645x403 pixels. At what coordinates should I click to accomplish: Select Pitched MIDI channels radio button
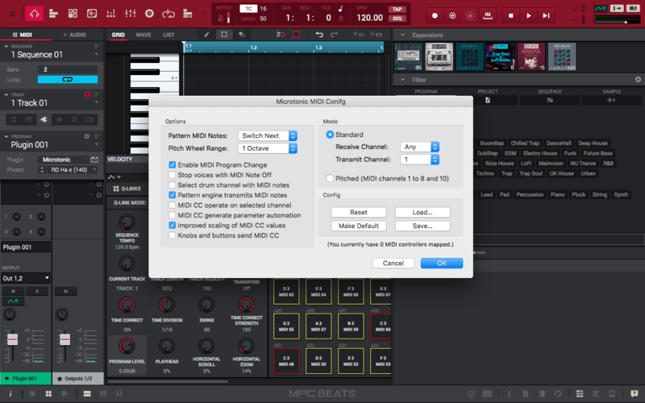coord(330,178)
